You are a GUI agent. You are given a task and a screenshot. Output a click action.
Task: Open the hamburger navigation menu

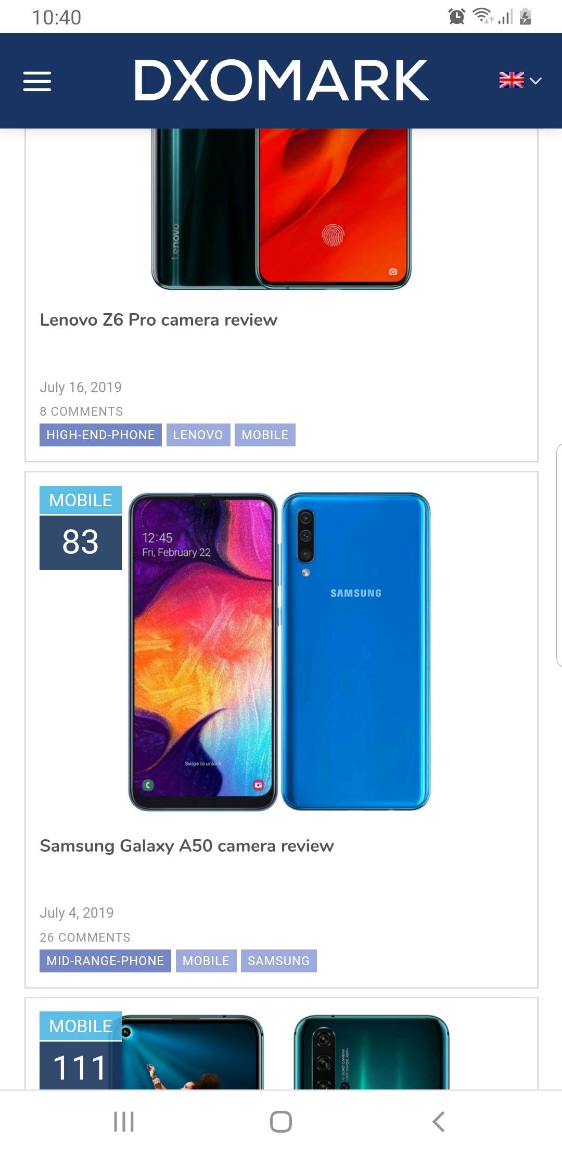[37, 81]
